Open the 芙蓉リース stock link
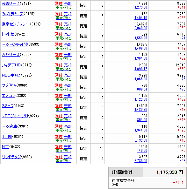187x189 pixels. coord(11,3)
